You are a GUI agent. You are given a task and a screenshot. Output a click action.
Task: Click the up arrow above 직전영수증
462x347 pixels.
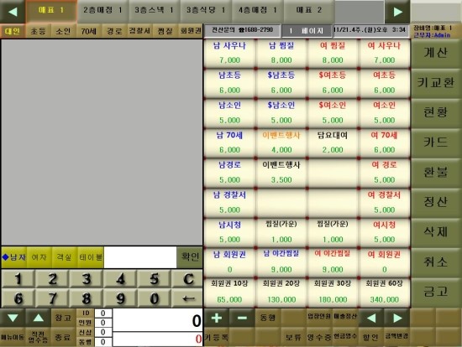pyautogui.click(x=39, y=318)
